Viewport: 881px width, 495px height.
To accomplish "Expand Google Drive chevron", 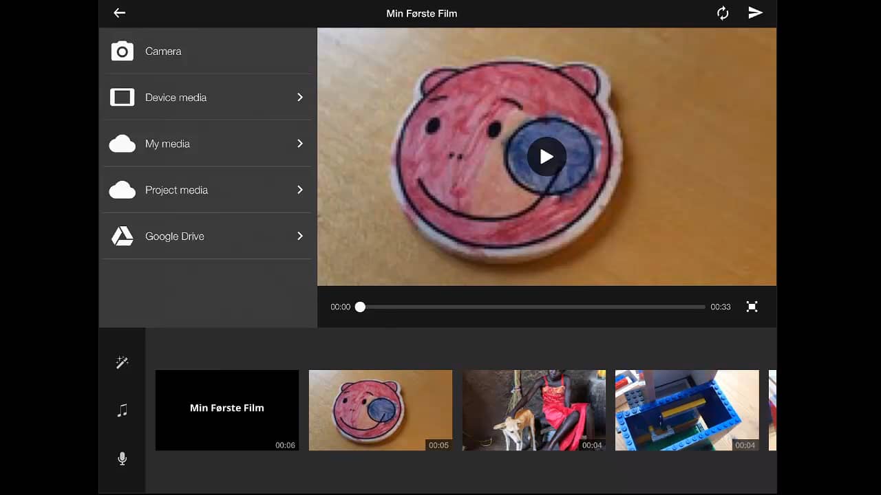I will [x=300, y=236].
